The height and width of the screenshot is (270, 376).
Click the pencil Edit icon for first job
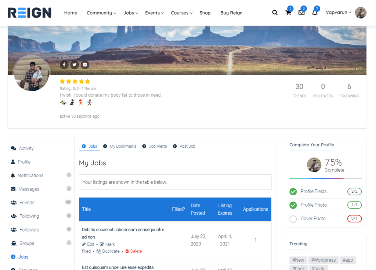[84, 244]
